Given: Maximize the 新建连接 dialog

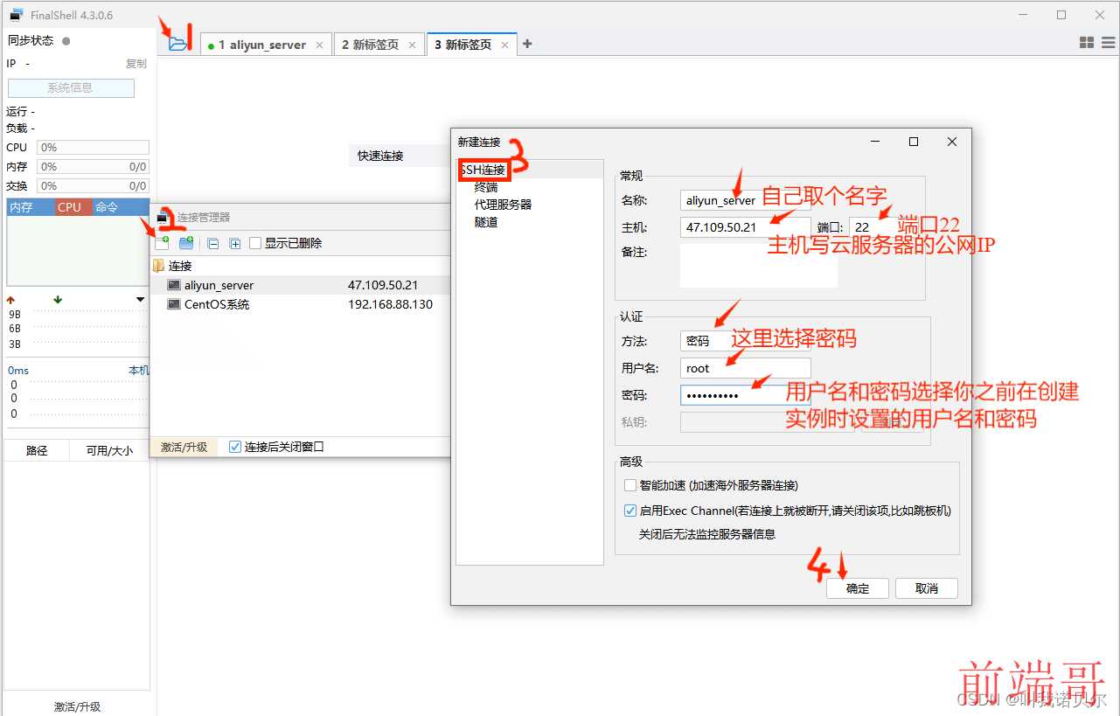Looking at the screenshot, I should point(914,142).
